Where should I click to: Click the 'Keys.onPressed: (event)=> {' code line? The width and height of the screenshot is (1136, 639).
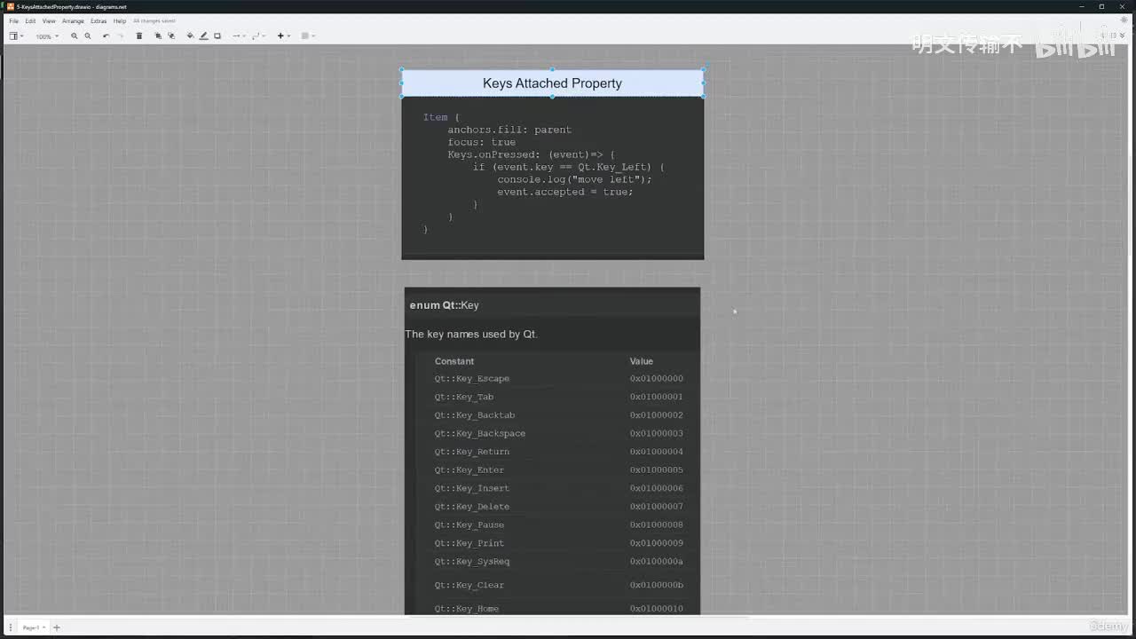[531, 154]
